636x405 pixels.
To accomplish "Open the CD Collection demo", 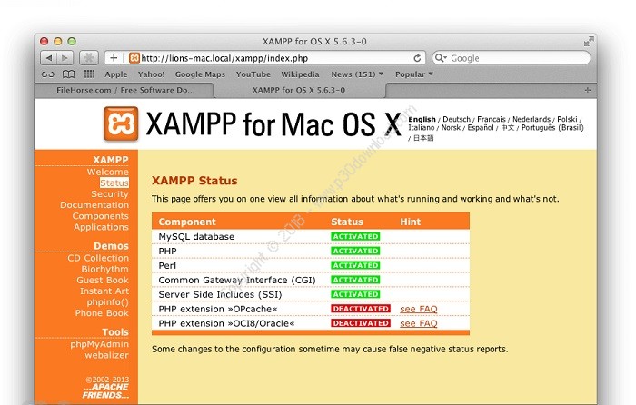I will coord(98,258).
